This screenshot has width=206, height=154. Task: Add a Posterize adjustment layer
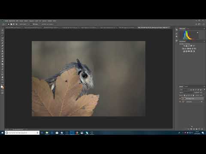point(187,51)
